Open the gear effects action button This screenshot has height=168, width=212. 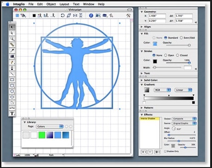pos(157,152)
